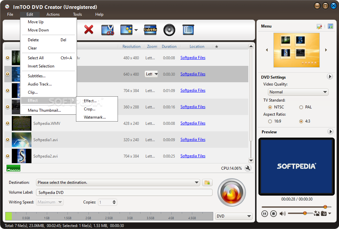Expand the Softpedia1.avi row plus icon
Screen dimensions: 339x229
coord(8,140)
